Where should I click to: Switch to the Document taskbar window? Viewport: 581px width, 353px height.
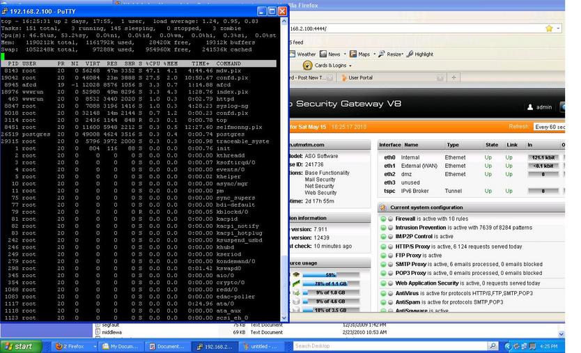tap(167, 346)
